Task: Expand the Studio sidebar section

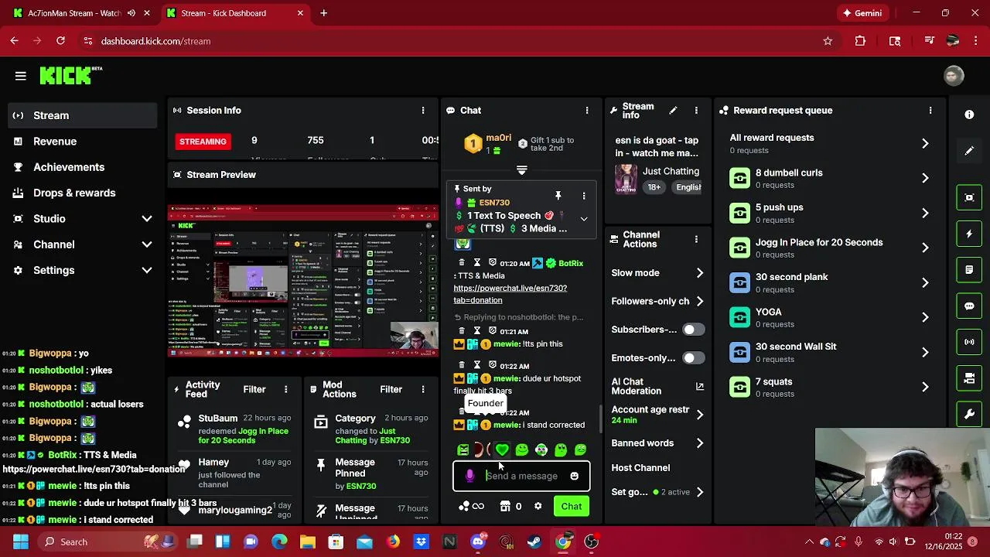Action: pos(147,219)
